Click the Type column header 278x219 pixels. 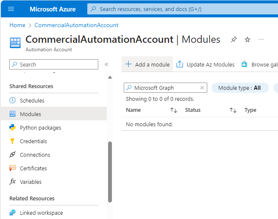tap(250, 110)
